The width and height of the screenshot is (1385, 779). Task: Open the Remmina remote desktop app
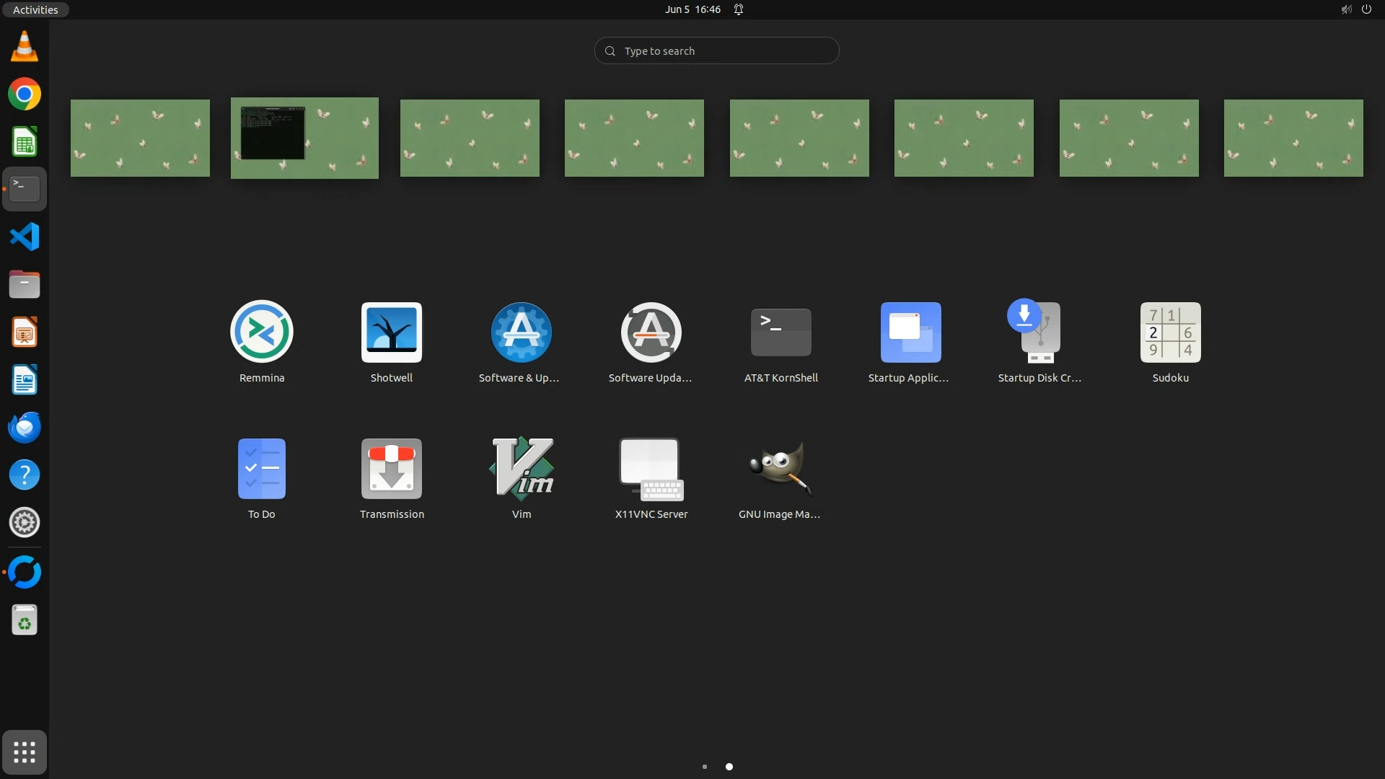click(x=261, y=333)
